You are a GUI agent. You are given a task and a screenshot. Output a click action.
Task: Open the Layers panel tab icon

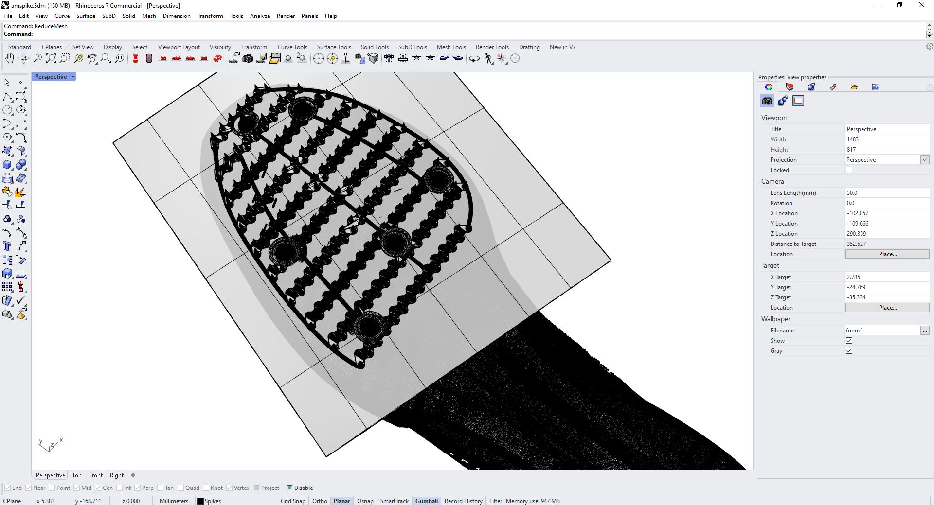pos(790,87)
